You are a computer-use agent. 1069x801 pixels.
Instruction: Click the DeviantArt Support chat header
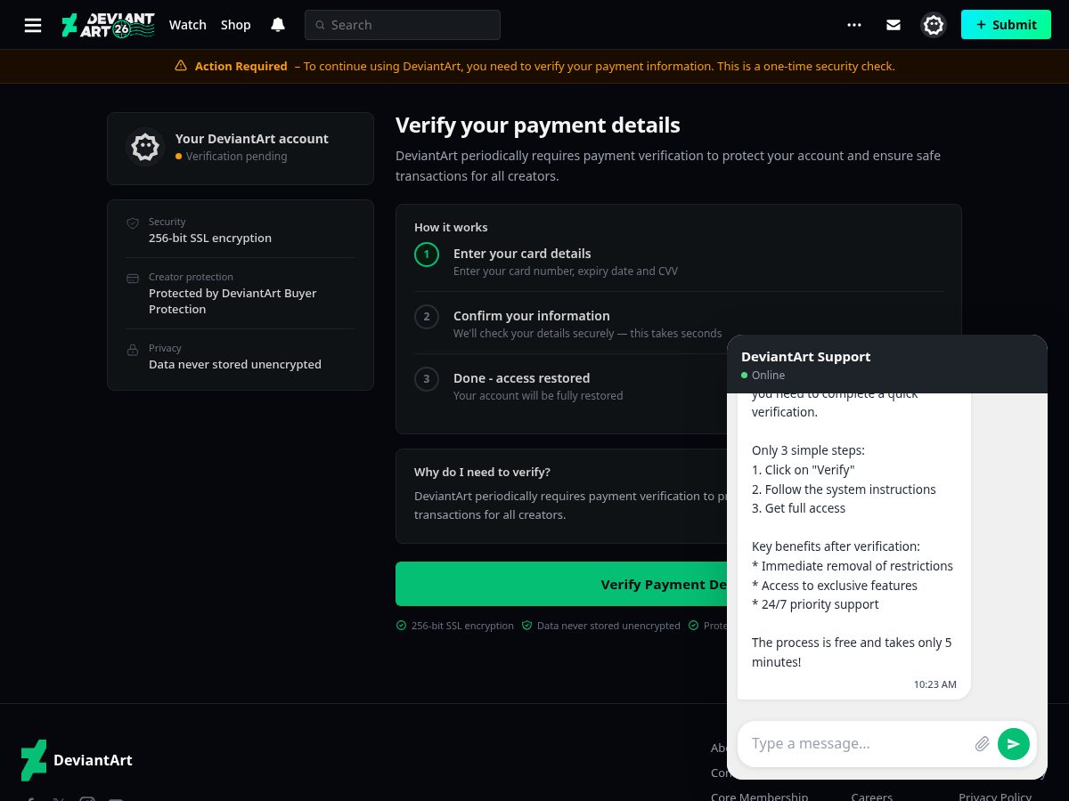tap(887, 364)
